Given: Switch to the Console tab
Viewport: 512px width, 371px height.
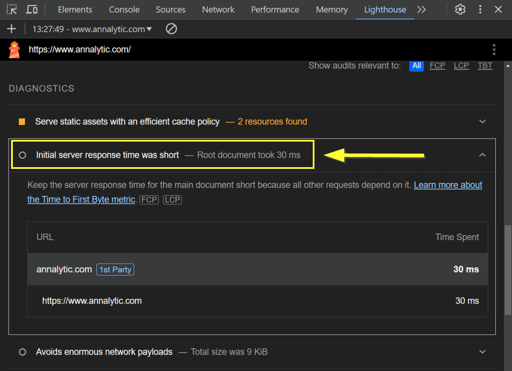Looking at the screenshot, I should click(x=124, y=9).
